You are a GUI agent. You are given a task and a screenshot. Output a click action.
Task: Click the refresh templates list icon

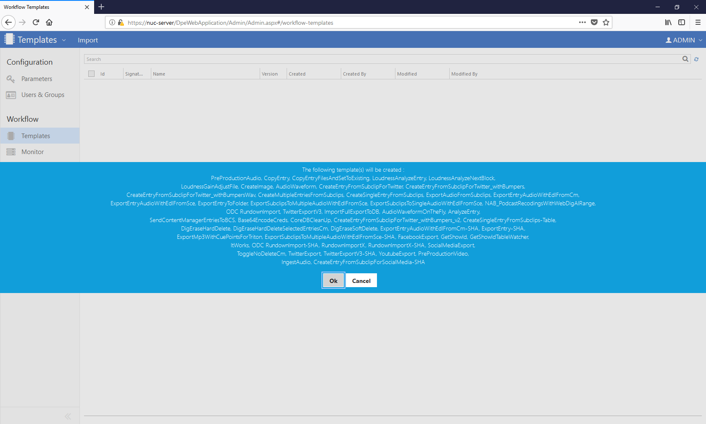[696, 59]
